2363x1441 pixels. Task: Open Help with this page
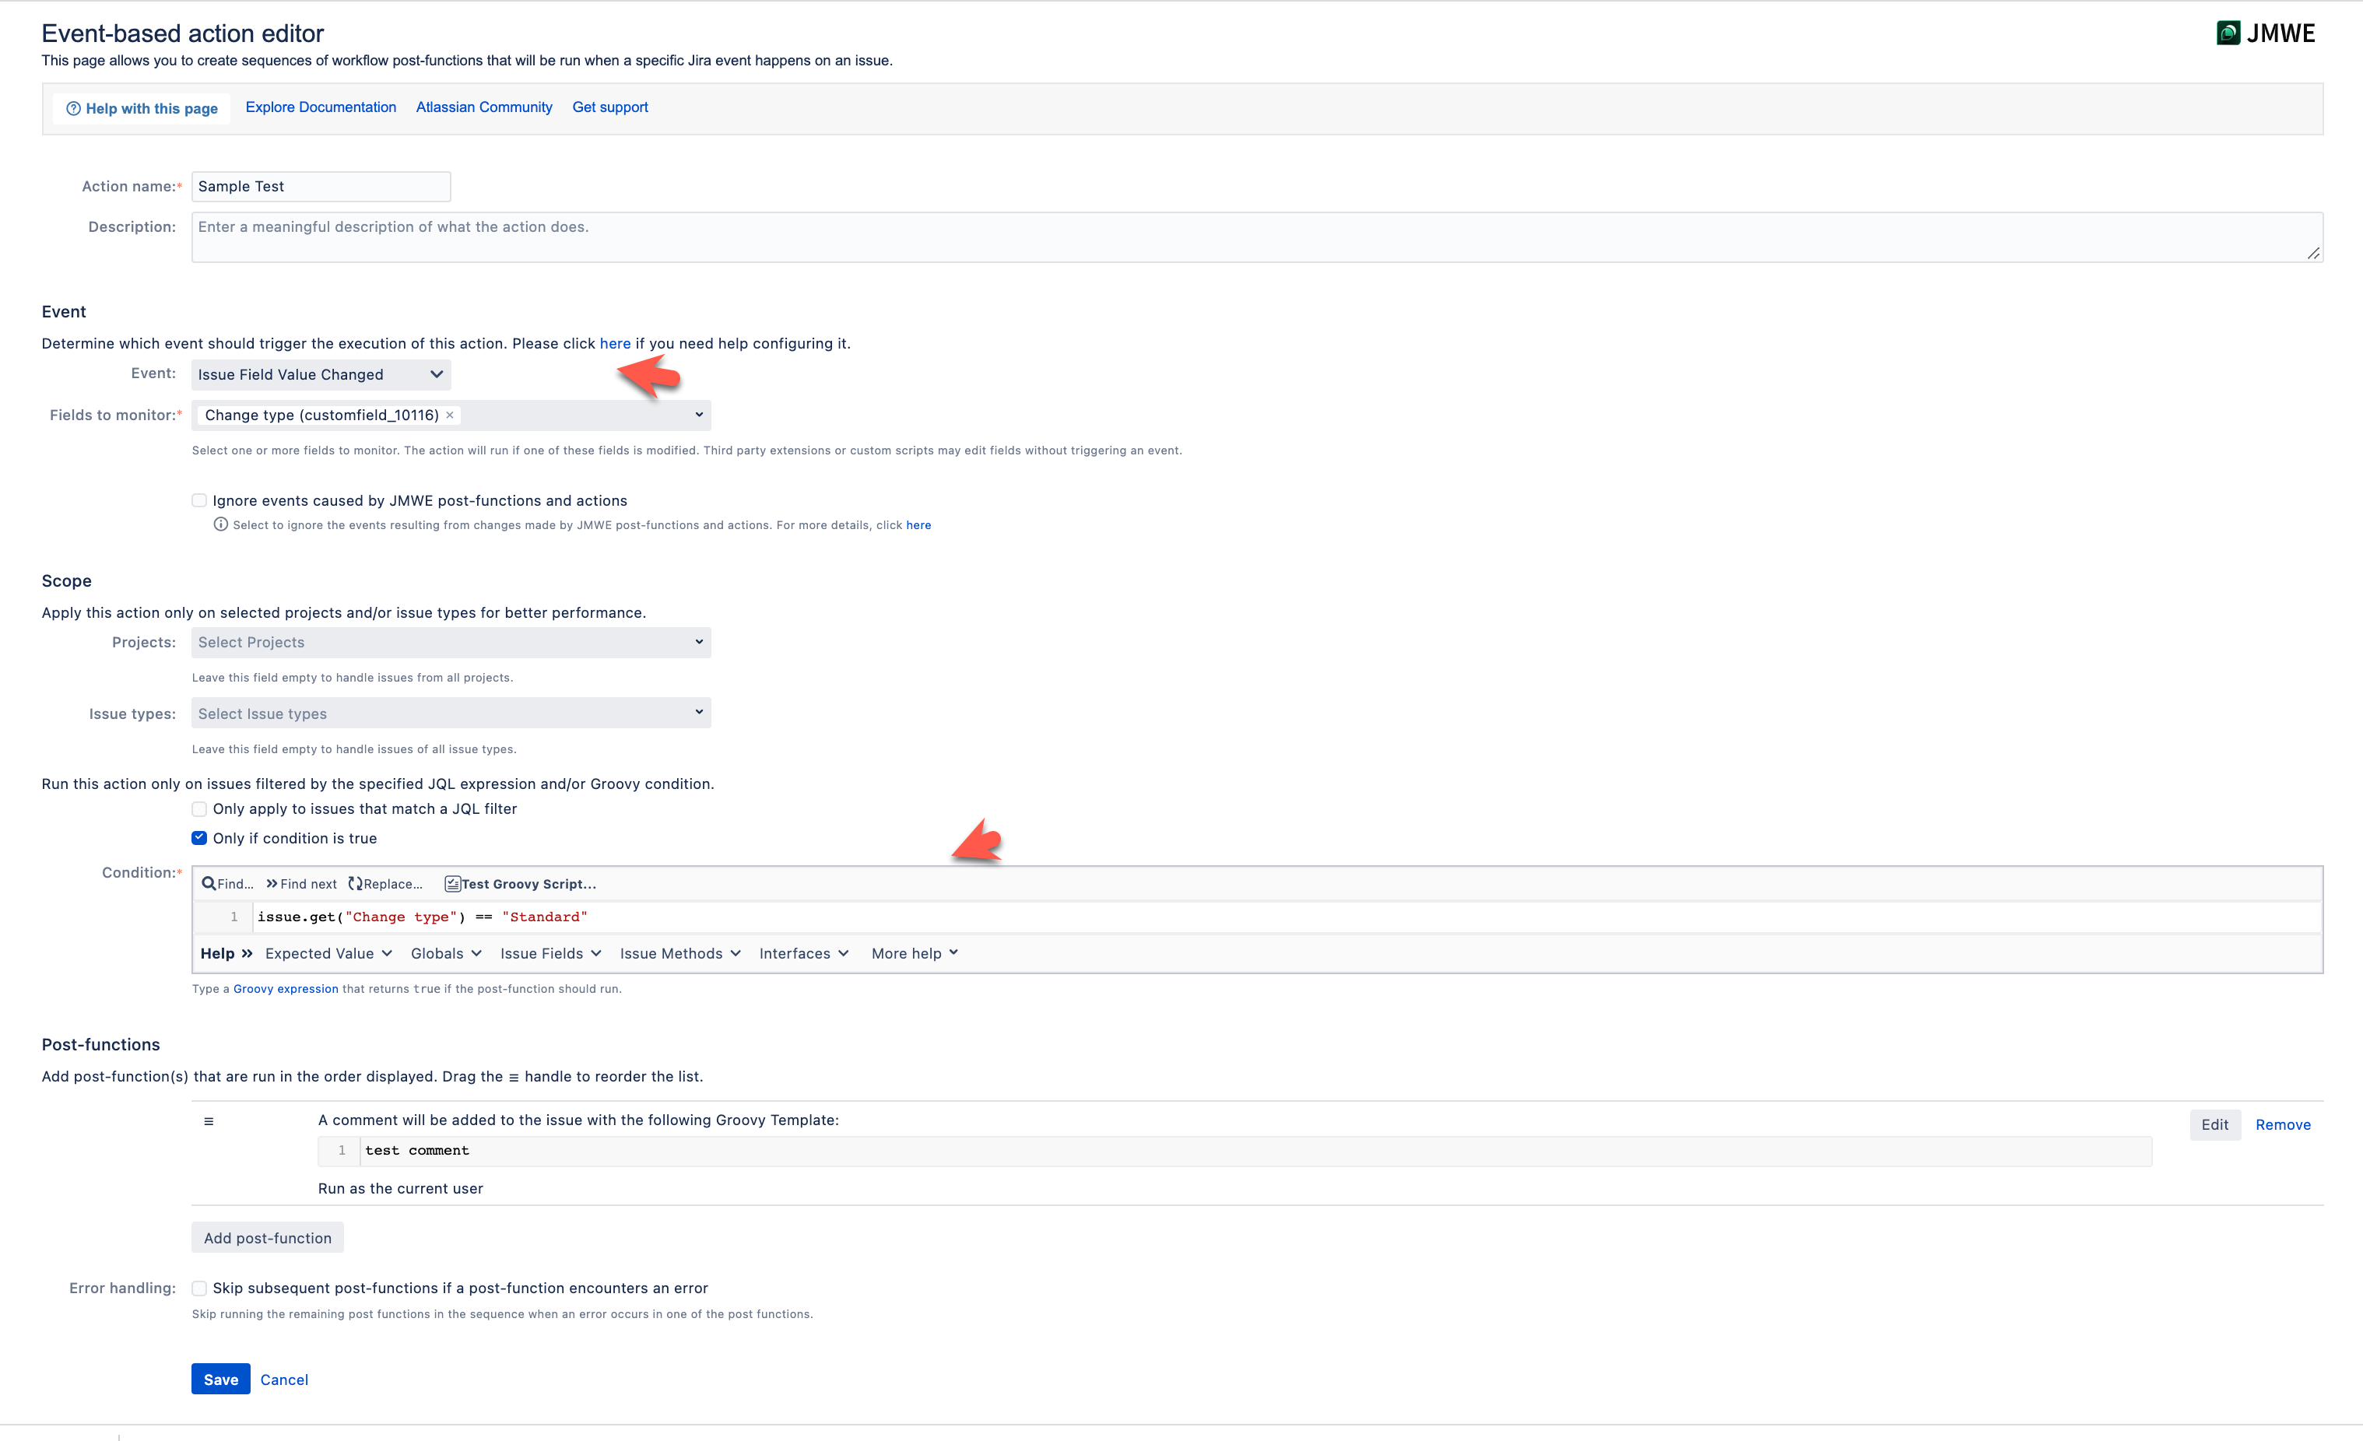141,107
